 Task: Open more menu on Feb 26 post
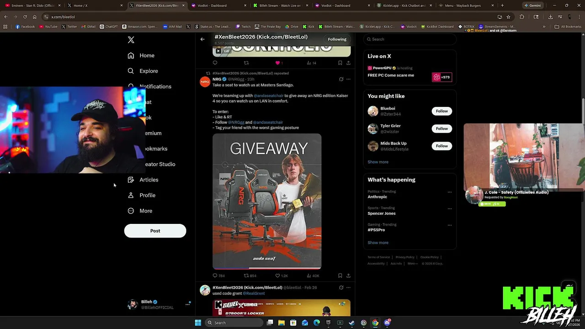348,287
